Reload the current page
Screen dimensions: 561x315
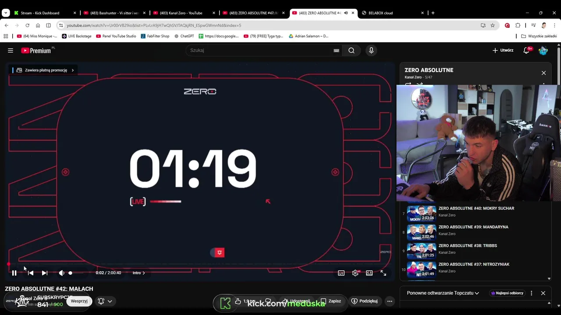pyautogui.click(x=27, y=25)
